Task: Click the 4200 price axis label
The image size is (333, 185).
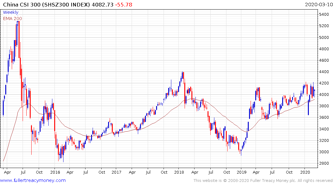Action: click(x=324, y=83)
